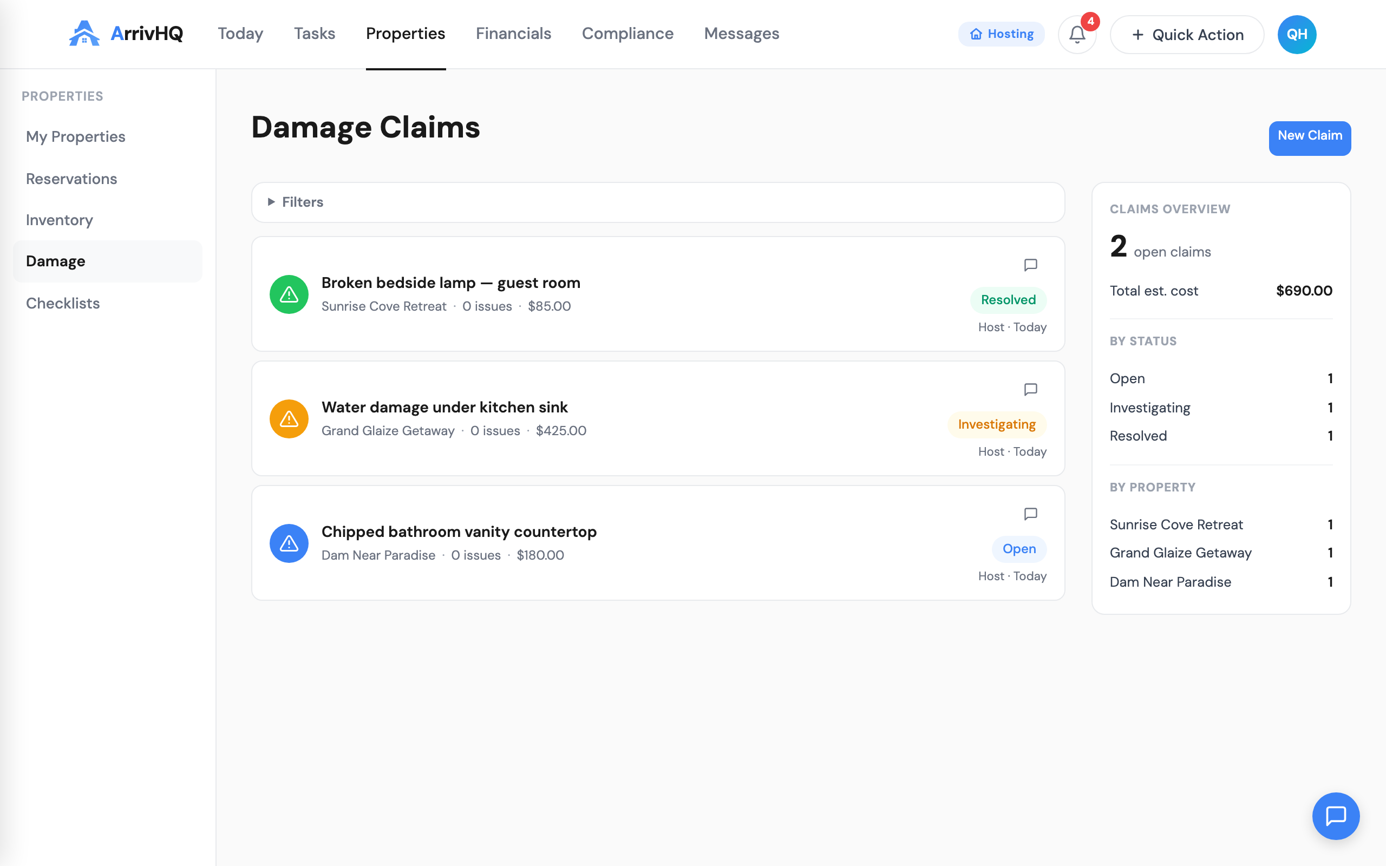Click Dam Near Paradise in By Property
The height and width of the screenshot is (866, 1386).
point(1221,582)
